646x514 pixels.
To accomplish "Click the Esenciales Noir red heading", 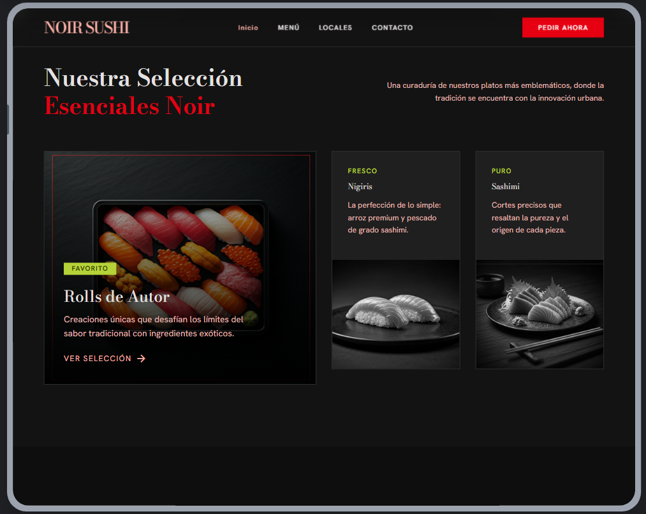I will (129, 106).
